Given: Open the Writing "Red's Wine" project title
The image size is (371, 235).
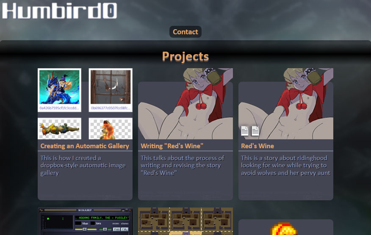Looking at the screenshot, I should [172, 146].
